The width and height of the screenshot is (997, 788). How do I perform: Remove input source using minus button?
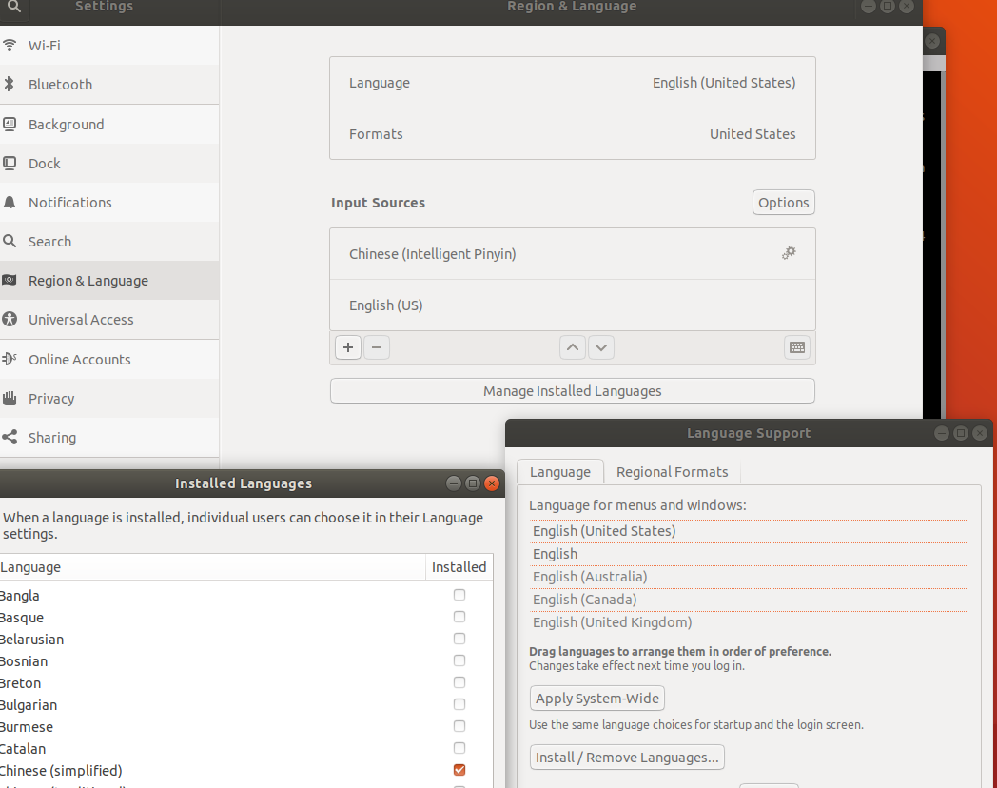pos(377,347)
